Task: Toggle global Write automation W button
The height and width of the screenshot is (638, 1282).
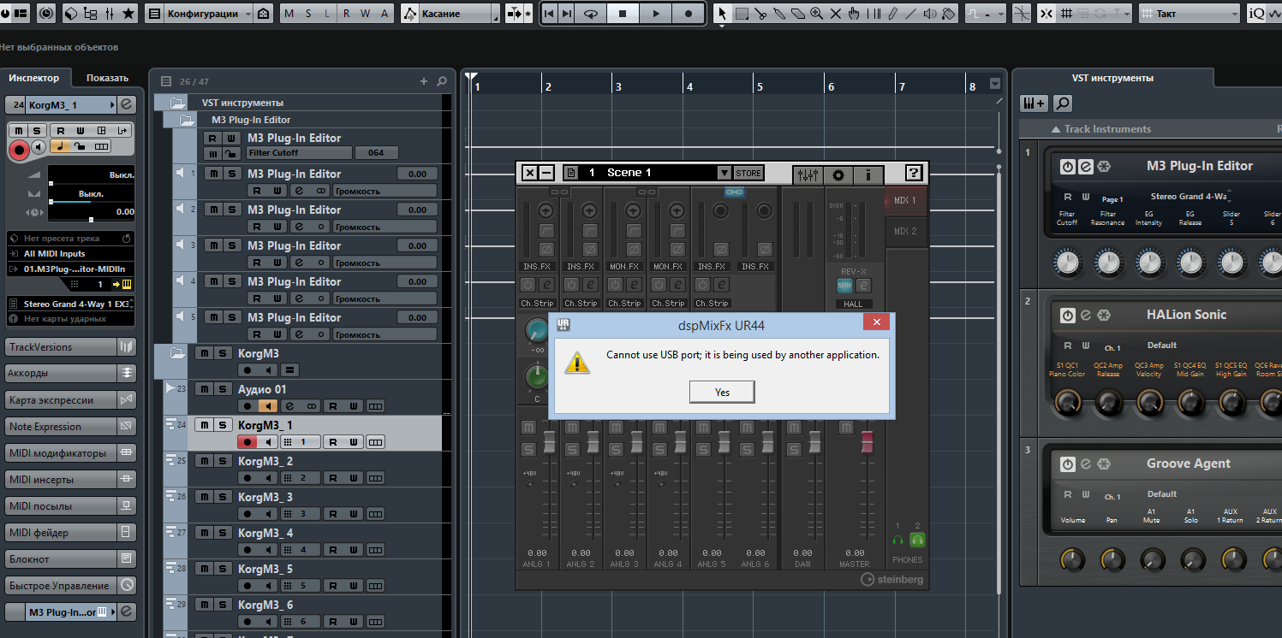Action: [x=366, y=14]
